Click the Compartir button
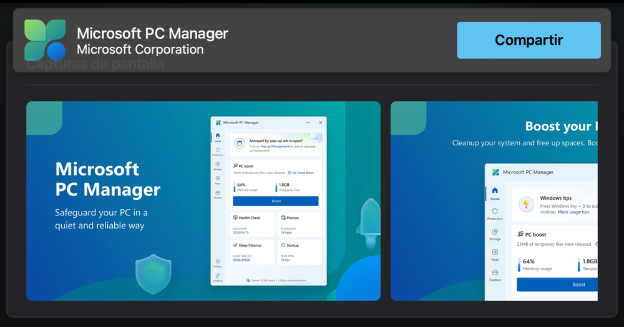624x327 pixels. (529, 40)
